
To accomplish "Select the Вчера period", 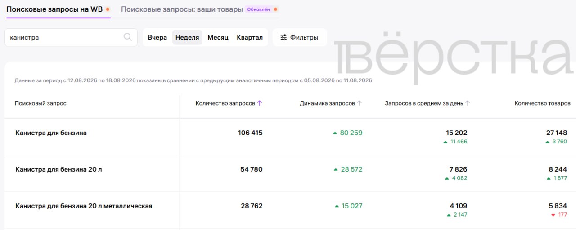I will point(157,37).
